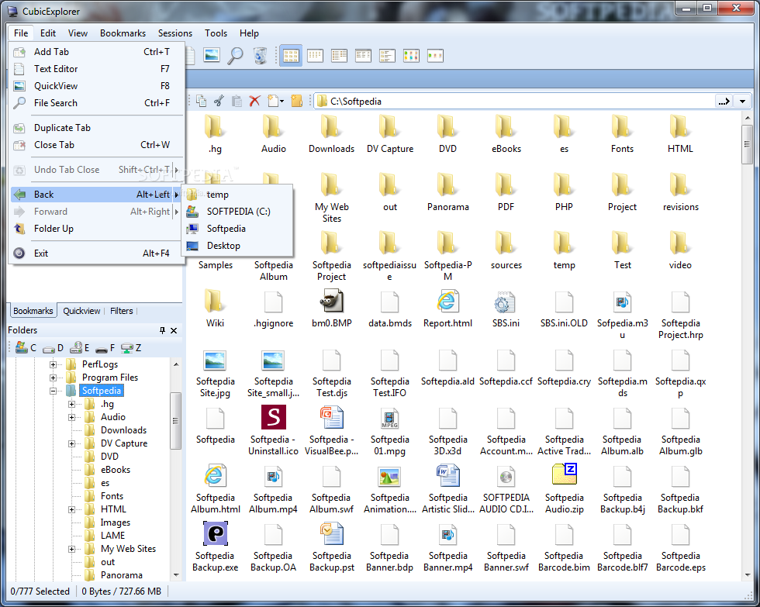Select large icons view mode button
This screenshot has height=607, width=760.
[291, 56]
